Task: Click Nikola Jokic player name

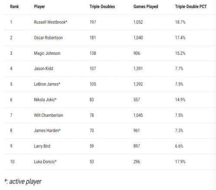Action: [x=45, y=100]
